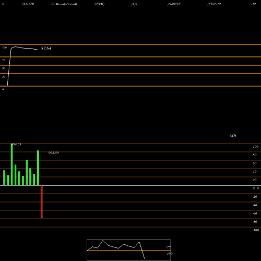The height and width of the screenshot is (261, 261).
Task: Click the '50' level on the RSI axis
Action: click(x=4, y=68)
